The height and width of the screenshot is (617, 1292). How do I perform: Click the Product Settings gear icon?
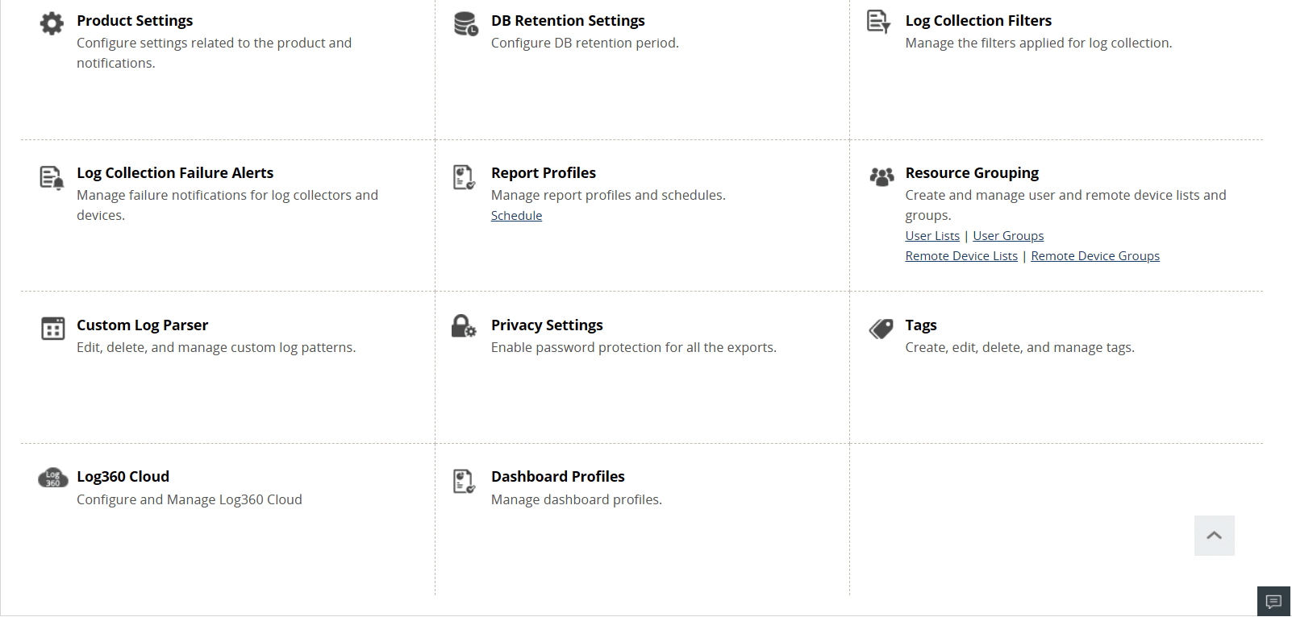tap(52, 23)
